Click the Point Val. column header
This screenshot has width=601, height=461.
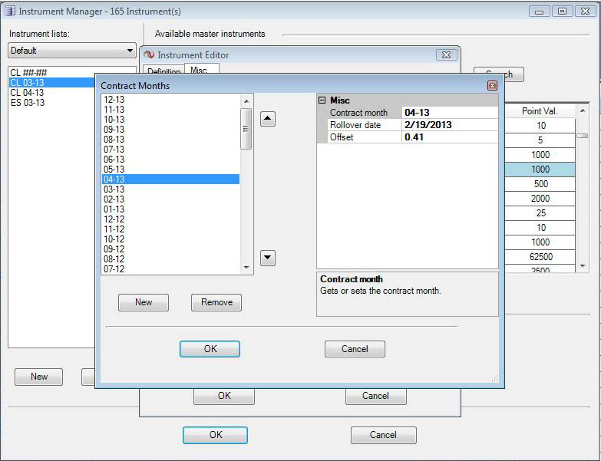pos(540,111)
